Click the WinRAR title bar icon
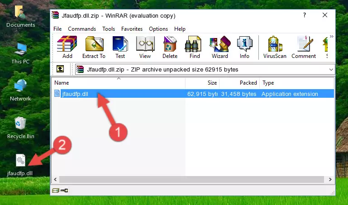Screen dimensions: 348x205 56,15
